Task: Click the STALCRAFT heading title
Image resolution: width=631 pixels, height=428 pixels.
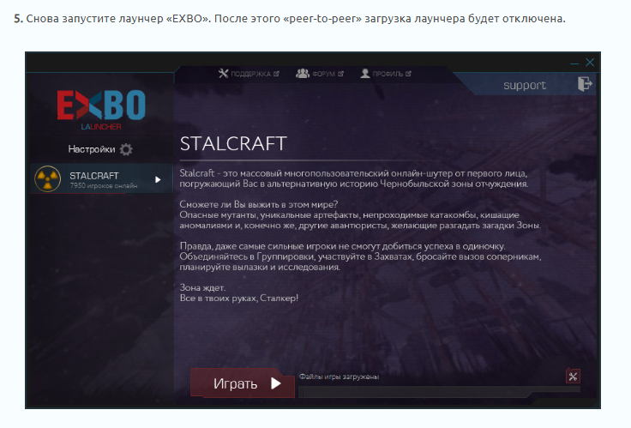Action: click(x=233, y=144)
